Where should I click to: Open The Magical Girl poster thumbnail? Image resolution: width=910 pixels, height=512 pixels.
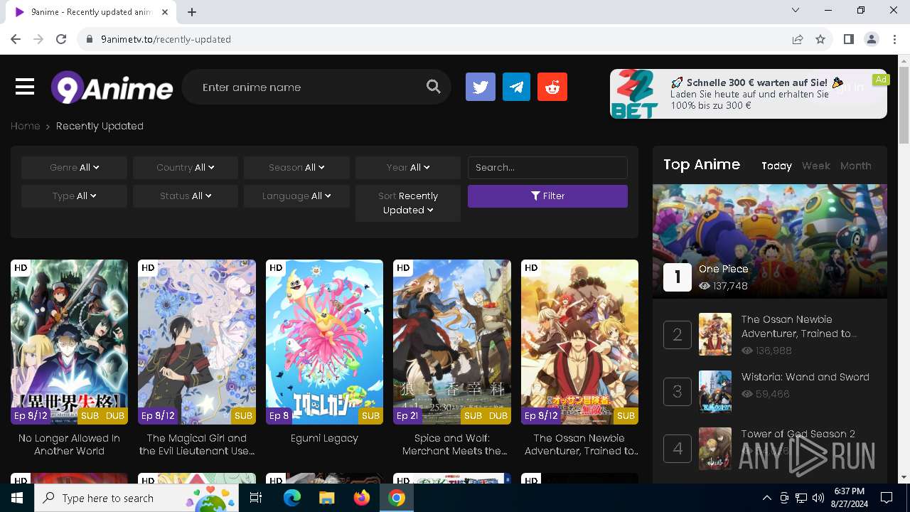[x=197, y=342]
